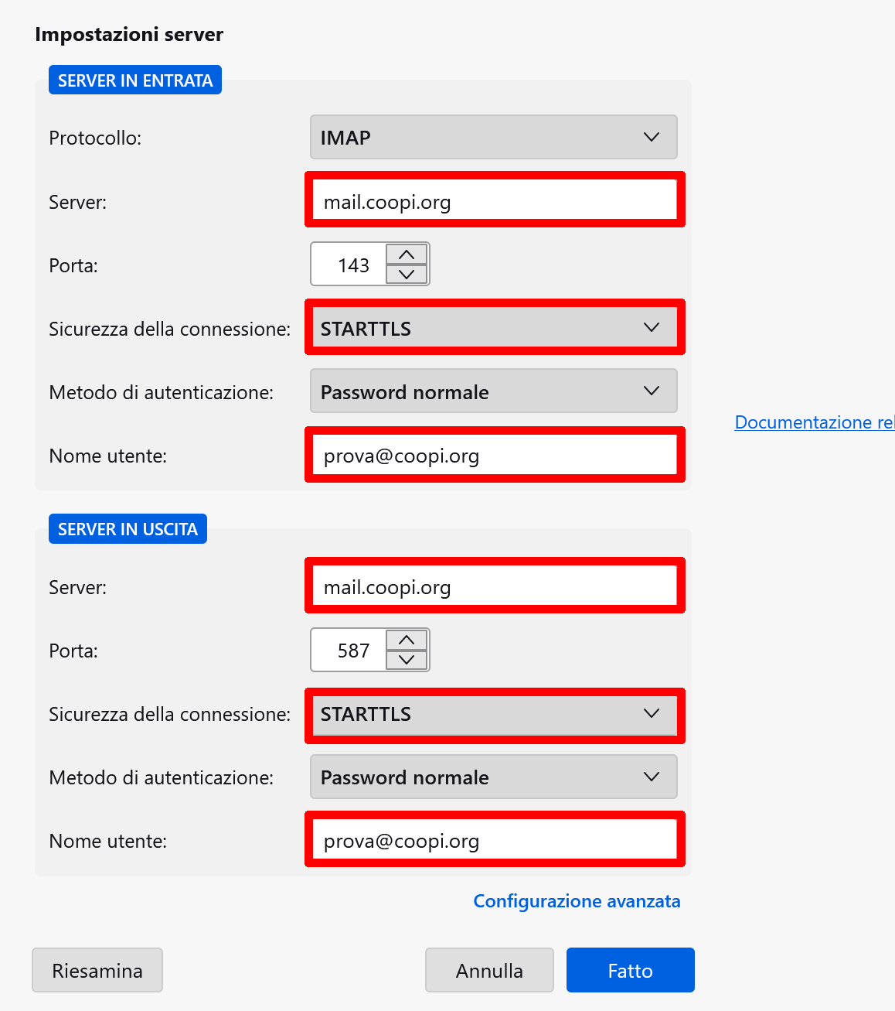895x1011 pixels.
Task: Open outgoing Metodo di autenticazione dropdown
Action: (493, 777)
